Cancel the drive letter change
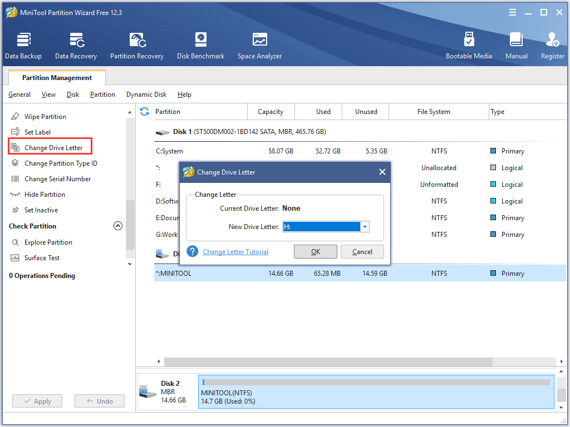The height and width of the screenshot is (427, 570). (x=362, y=252)
